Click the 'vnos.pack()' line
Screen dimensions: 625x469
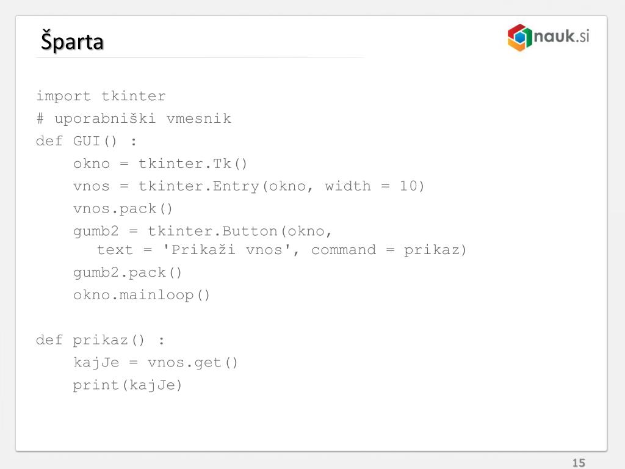tap(123, 209)
